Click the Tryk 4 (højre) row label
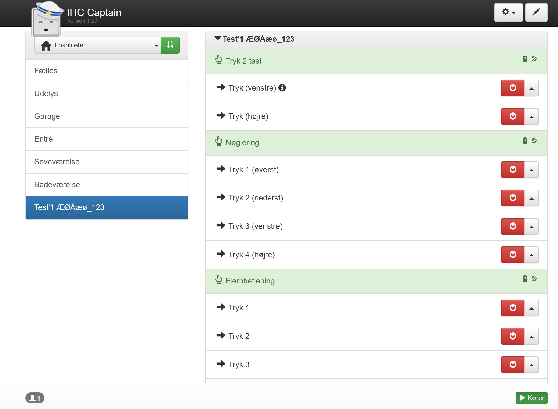558x409 pixels. coord(251,255)
